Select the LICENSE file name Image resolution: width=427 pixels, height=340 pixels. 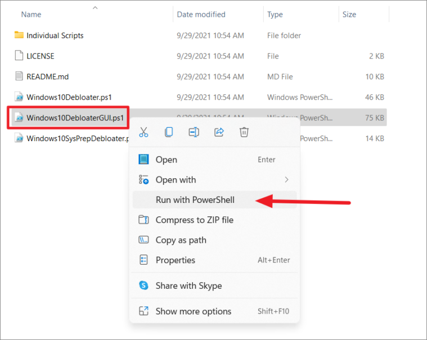point(41,56)
